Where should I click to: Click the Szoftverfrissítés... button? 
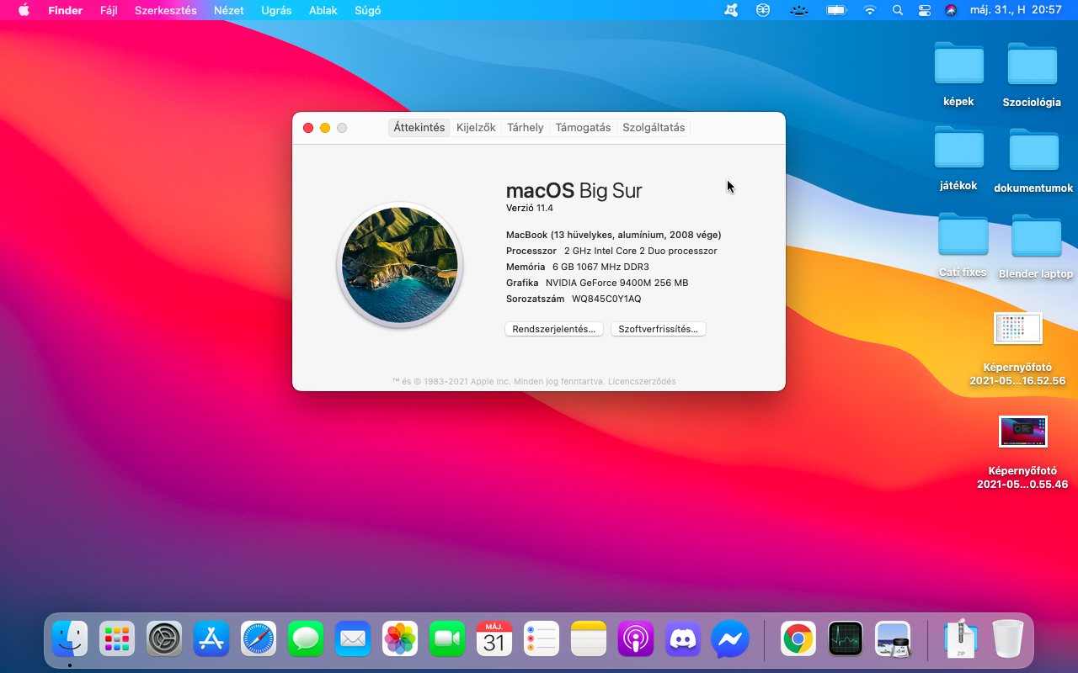(659, 329)
